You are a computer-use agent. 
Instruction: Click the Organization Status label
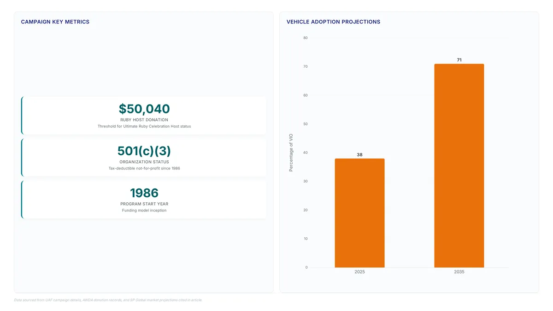point(144,162)
